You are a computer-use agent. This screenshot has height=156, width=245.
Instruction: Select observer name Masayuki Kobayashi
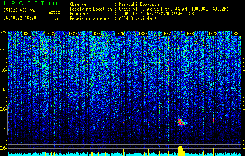(140, 4)
